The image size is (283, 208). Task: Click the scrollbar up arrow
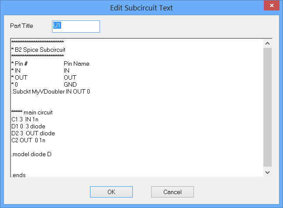268,44
